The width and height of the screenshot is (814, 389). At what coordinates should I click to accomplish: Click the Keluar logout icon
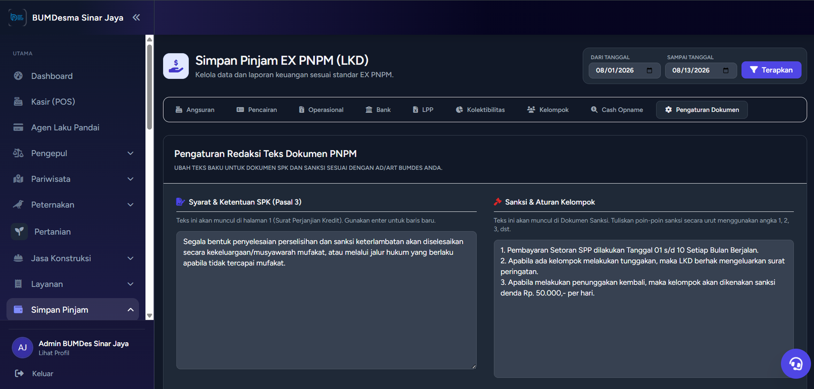click(19, 374)
